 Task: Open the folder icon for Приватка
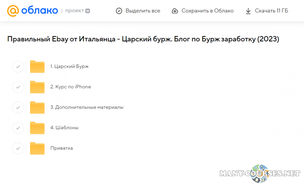click(x=37, y=148)
